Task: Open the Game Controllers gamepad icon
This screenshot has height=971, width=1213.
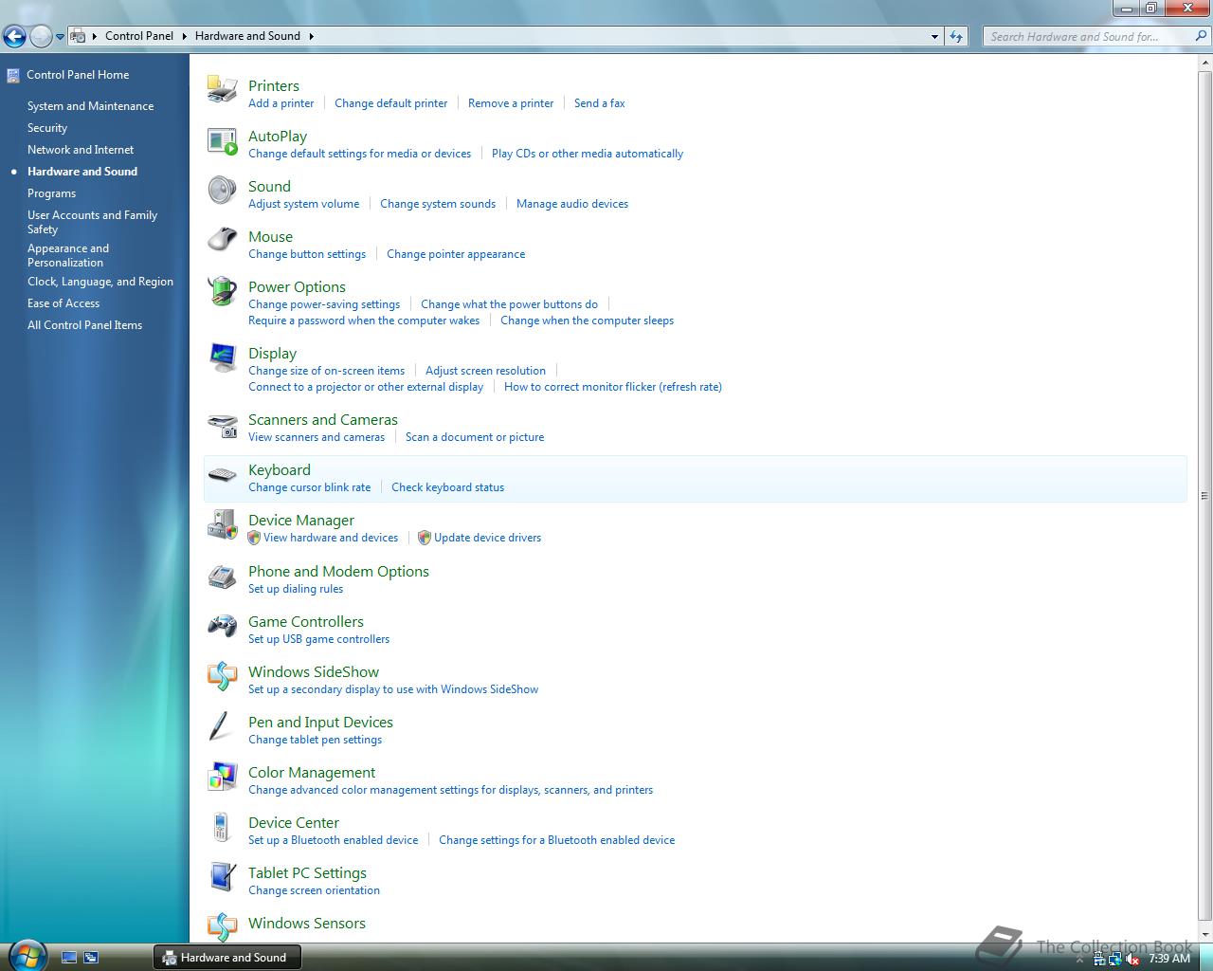Action: click(222, 626)
